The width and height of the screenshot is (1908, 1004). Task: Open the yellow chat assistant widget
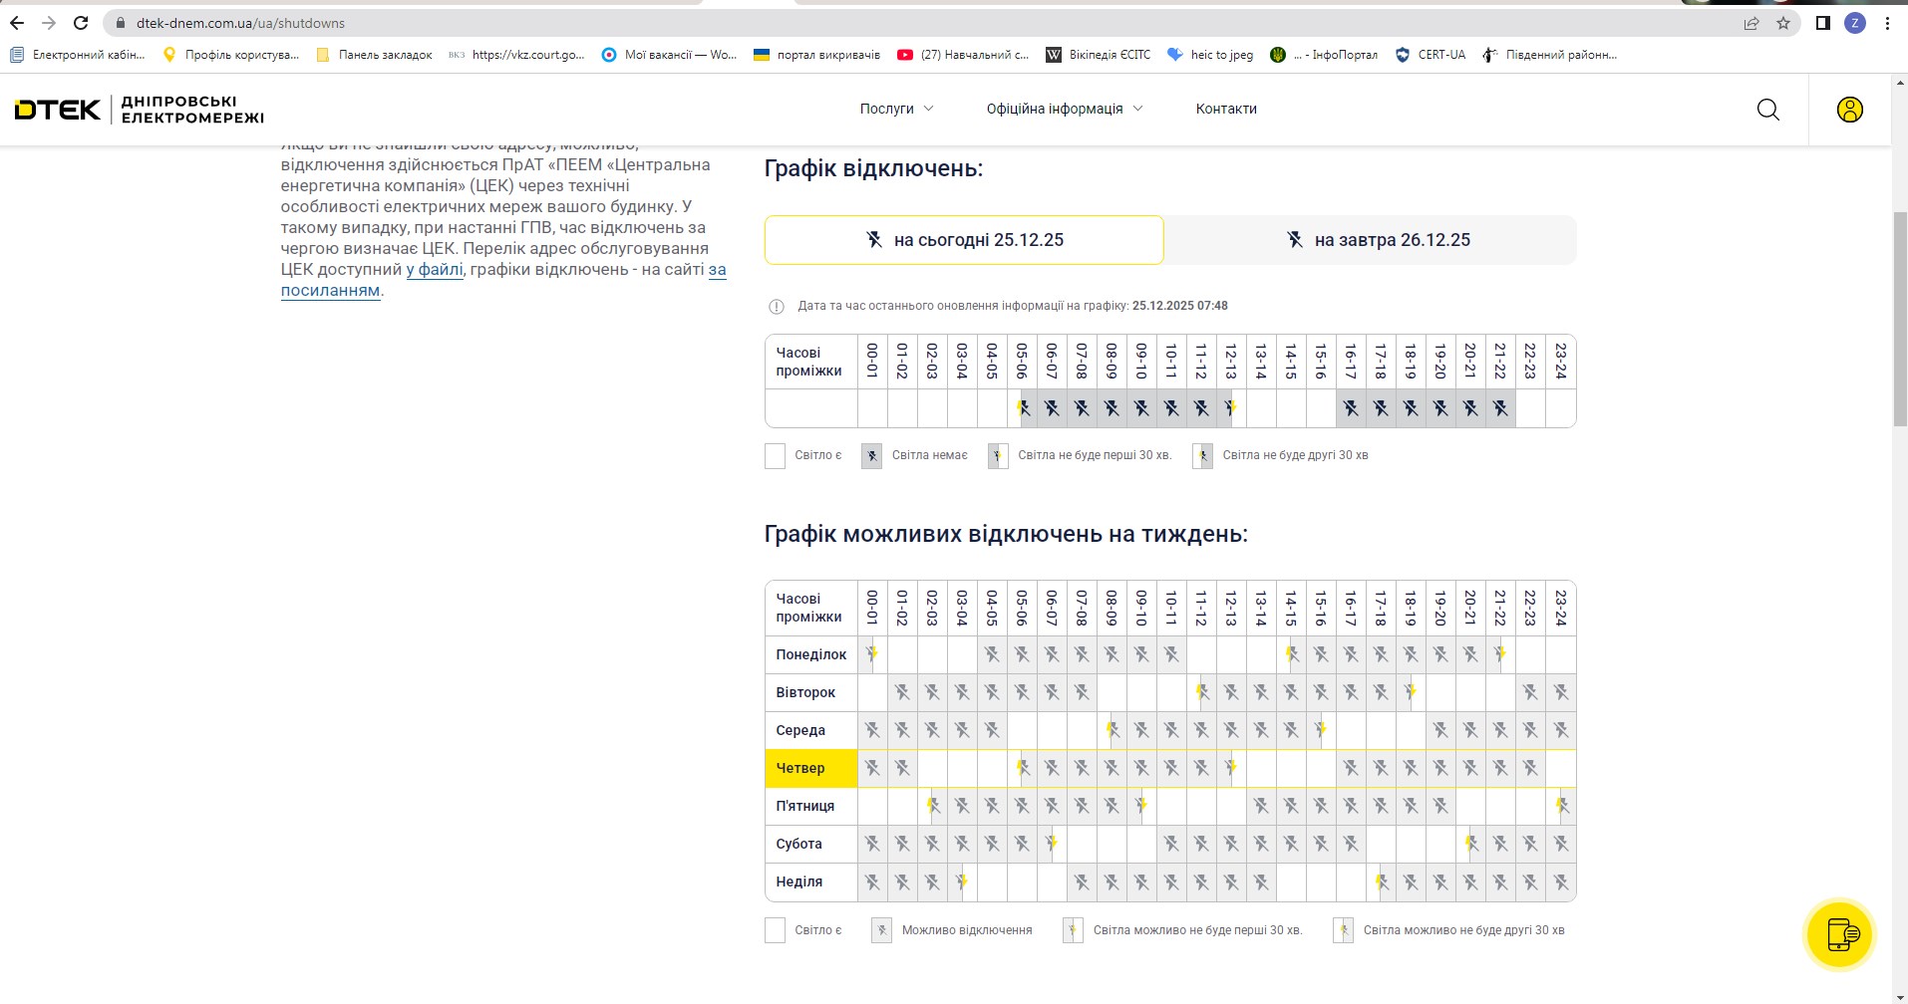coord(1839,934)
